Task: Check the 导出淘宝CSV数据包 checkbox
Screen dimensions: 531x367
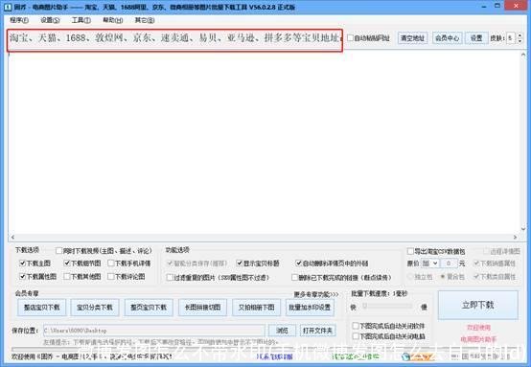Action: tap(410, 251)
